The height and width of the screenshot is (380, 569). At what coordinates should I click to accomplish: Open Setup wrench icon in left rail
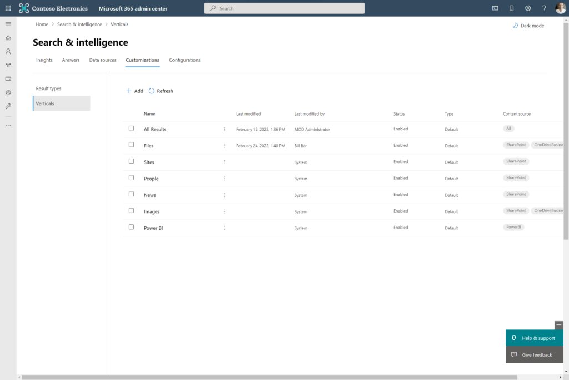point(8,106)
